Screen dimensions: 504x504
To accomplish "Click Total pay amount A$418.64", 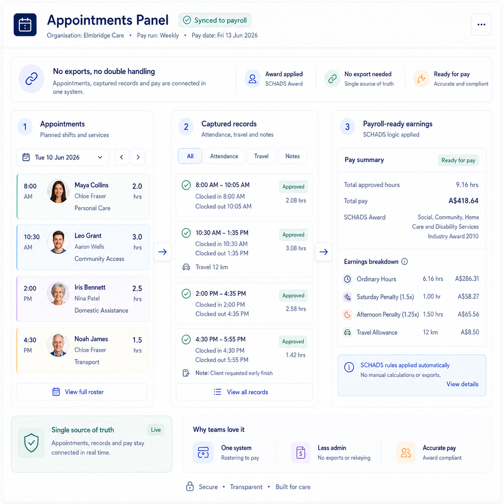I will click(x=463, y=201).
